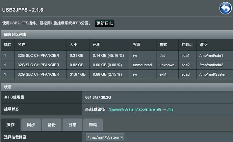233x142 pixels.
Task: Click the 已用 column header
Action: 97,44
